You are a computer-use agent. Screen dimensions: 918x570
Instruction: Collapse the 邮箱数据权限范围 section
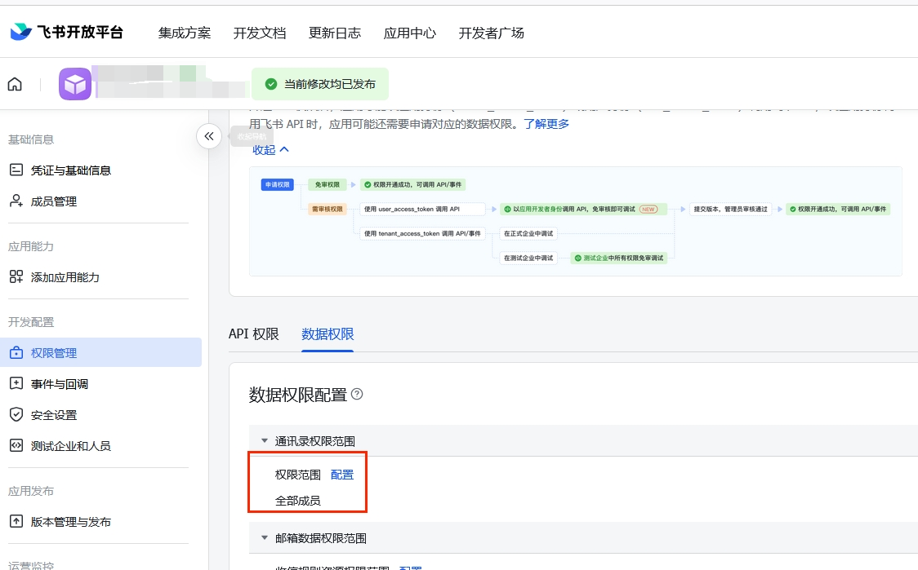coord(265,538)
